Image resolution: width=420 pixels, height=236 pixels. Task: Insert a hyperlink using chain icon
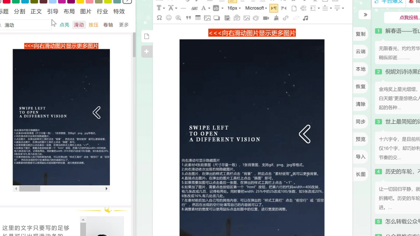pos(286,18)
